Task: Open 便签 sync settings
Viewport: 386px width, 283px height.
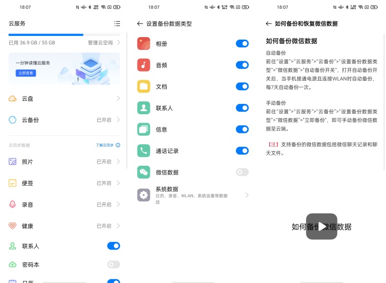Action: pyautogui.click(x=64, y=183)
